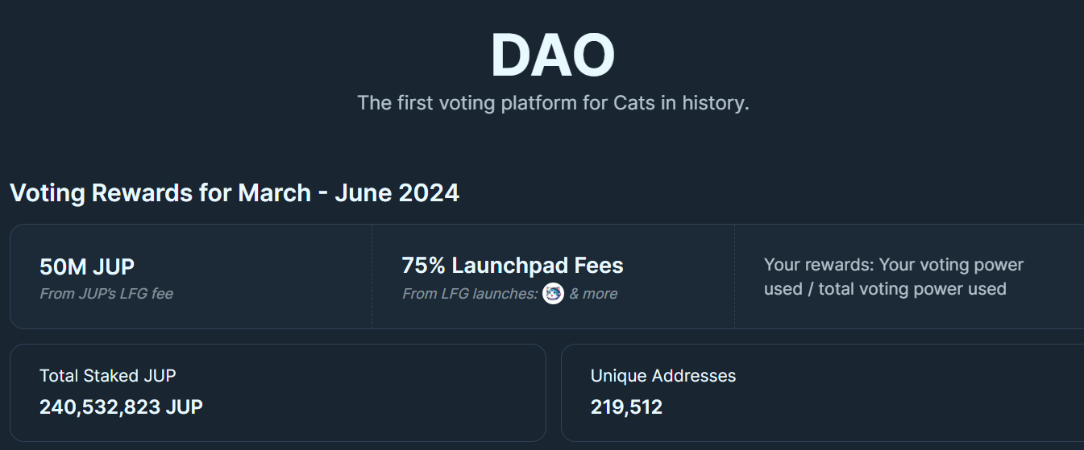The image size is (1084, 450).
Task: Select the Voting Rewards for March - June heading
Action: tap(235, 193)
